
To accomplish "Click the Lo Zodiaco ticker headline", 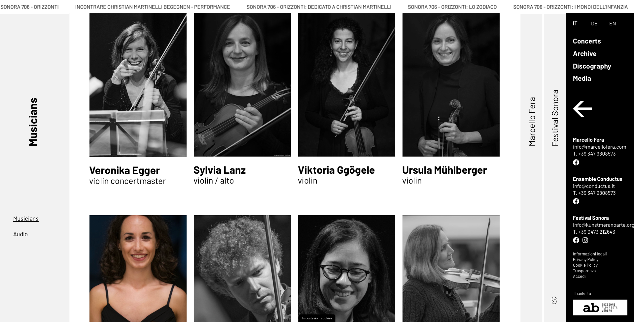I will (x=452, y=7).
